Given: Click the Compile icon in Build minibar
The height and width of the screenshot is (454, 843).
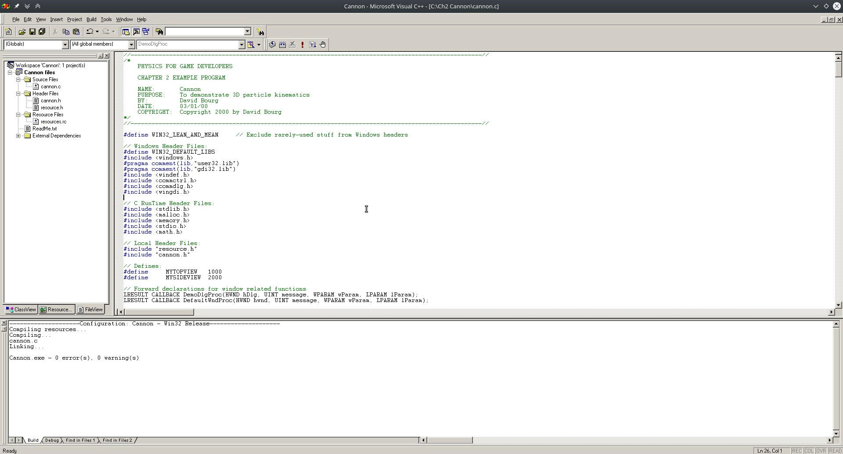Looking at the screenshot, I should [x=272, y=45].
